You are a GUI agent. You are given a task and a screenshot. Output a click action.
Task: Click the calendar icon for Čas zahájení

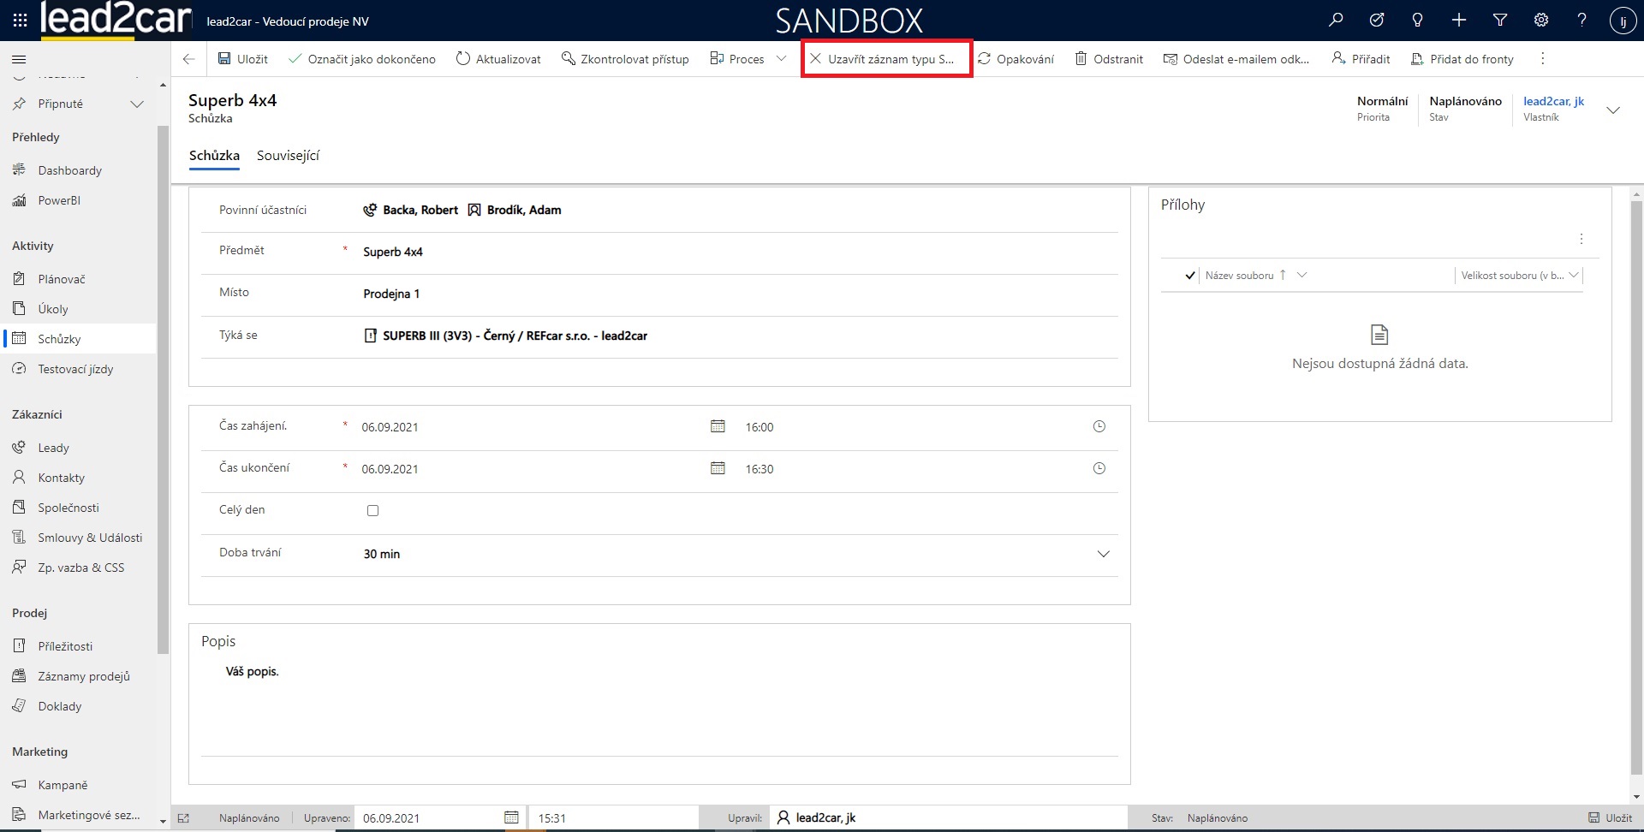tap(718, 426)
